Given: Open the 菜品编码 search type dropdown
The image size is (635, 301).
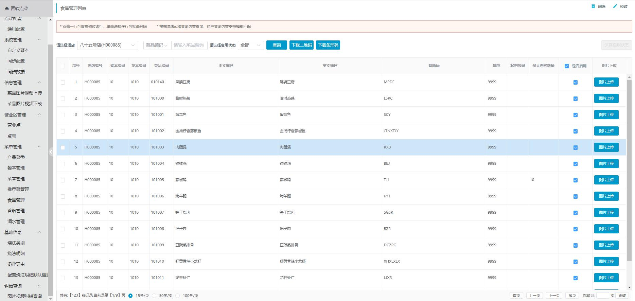Looking at the screenshot, I should [157, 45].
